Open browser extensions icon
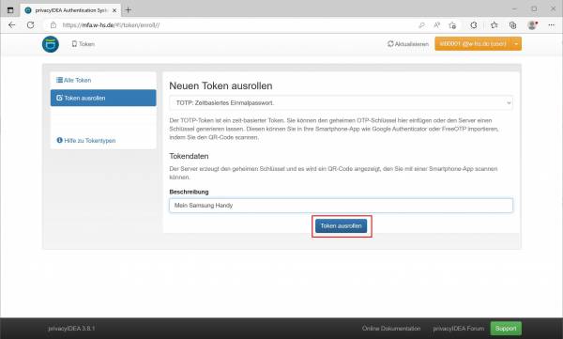This screenshot has width=563, height=339. pos(474,25)
